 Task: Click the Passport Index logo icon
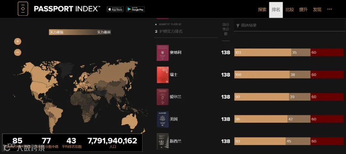coord(23,9)
